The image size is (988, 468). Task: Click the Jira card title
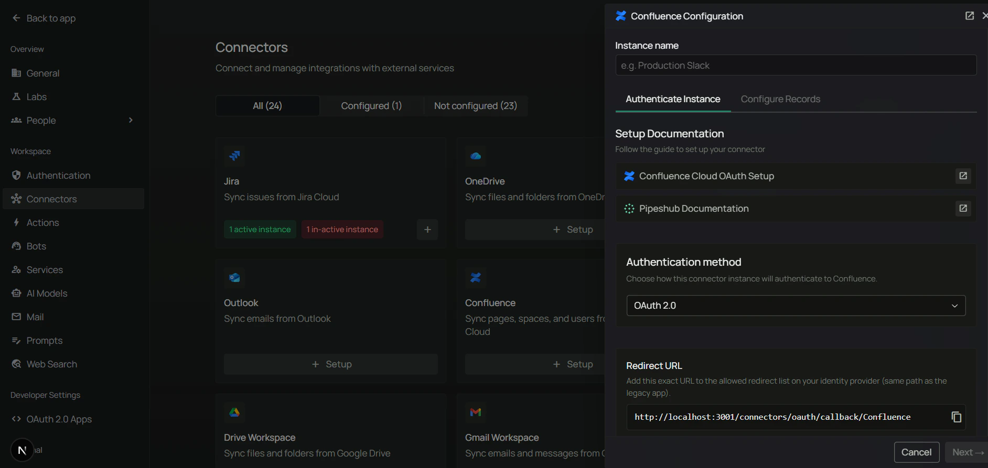click(231, 181)
